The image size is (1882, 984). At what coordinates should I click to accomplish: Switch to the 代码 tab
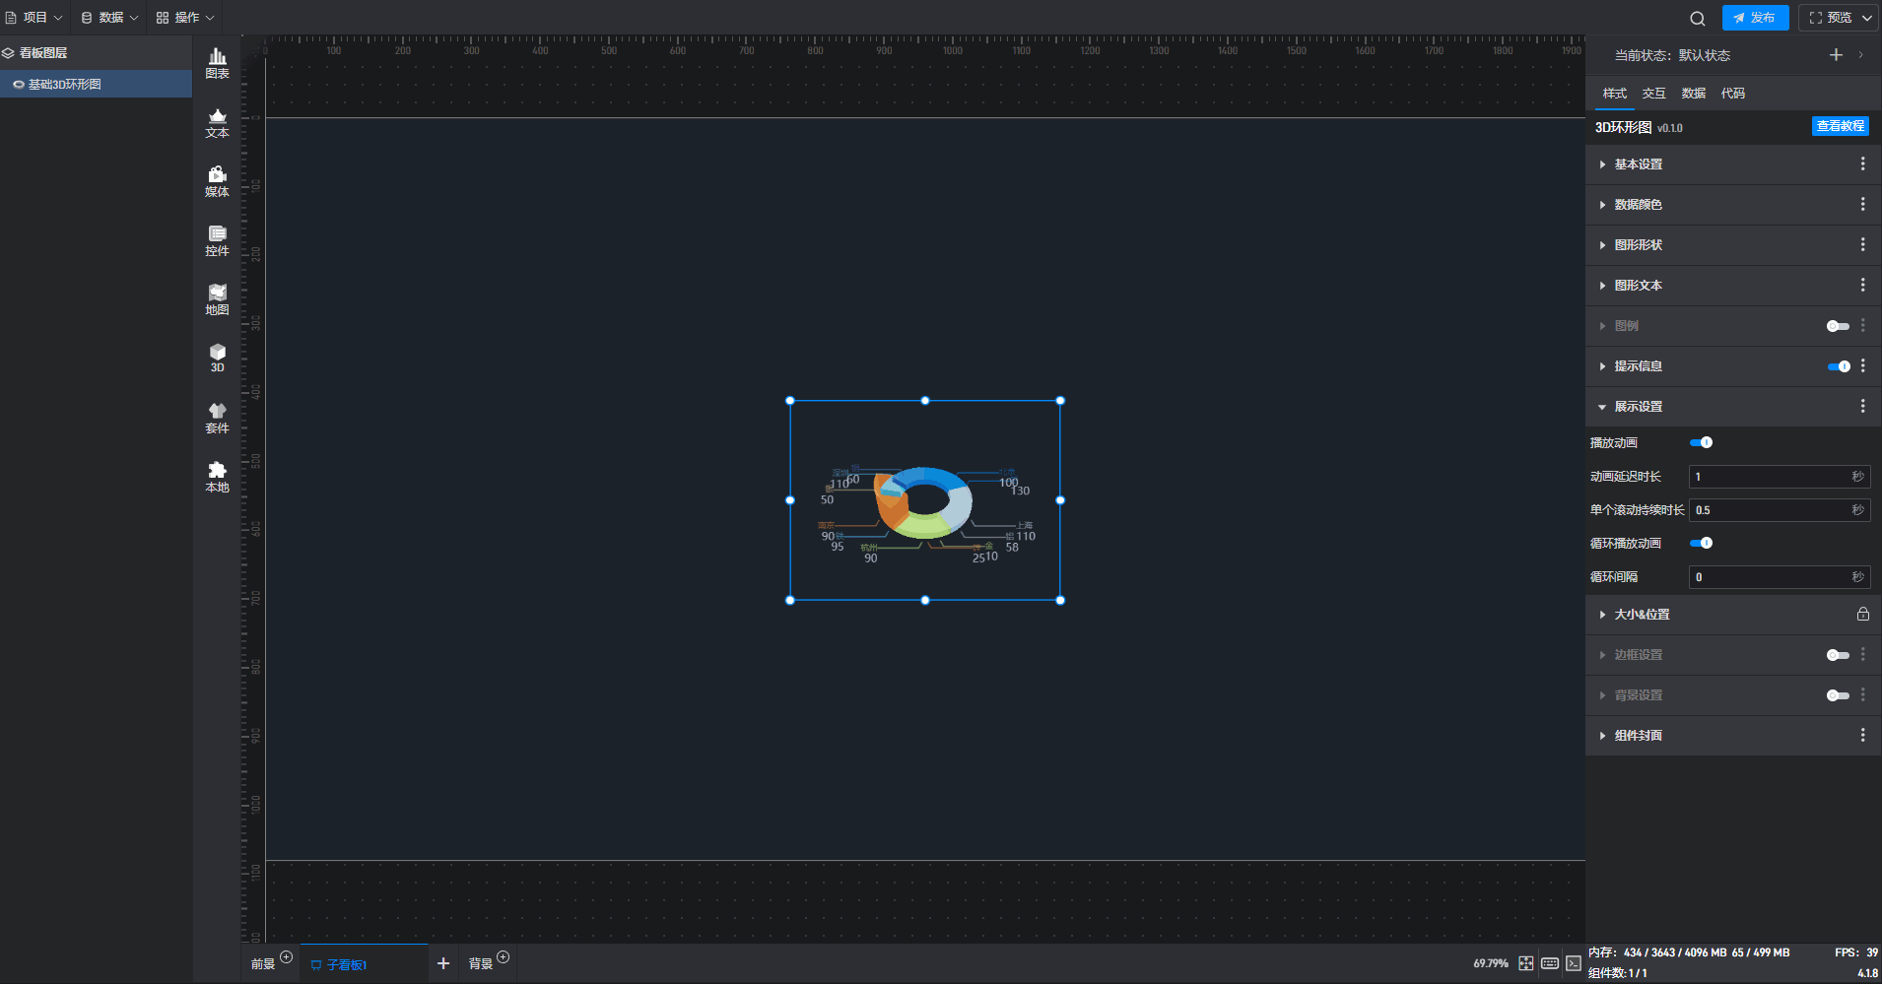click(x=1732, y=94)
